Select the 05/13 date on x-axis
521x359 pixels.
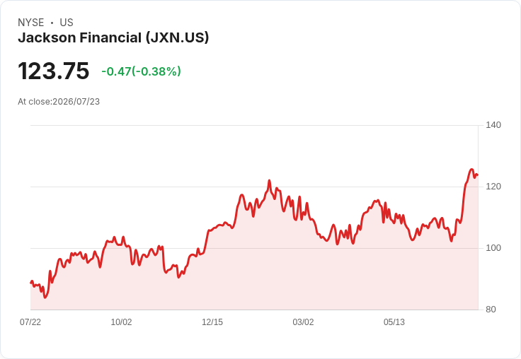pyautogui.click(x=394, y=322)
